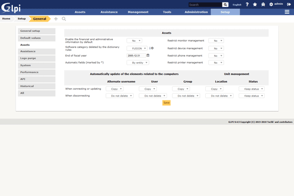Click the breadcrumb search magnifier icon
Image resolution: width=294 pixels, height=196 pixels.
click(64, 19)
